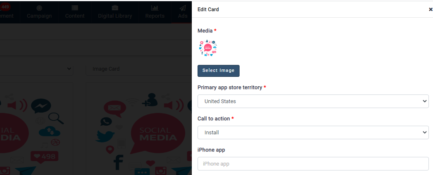The image size is (433, 175).
Task: Expand the Call to action dropdown
Action: pyautogui.click(x=313, y=133)
